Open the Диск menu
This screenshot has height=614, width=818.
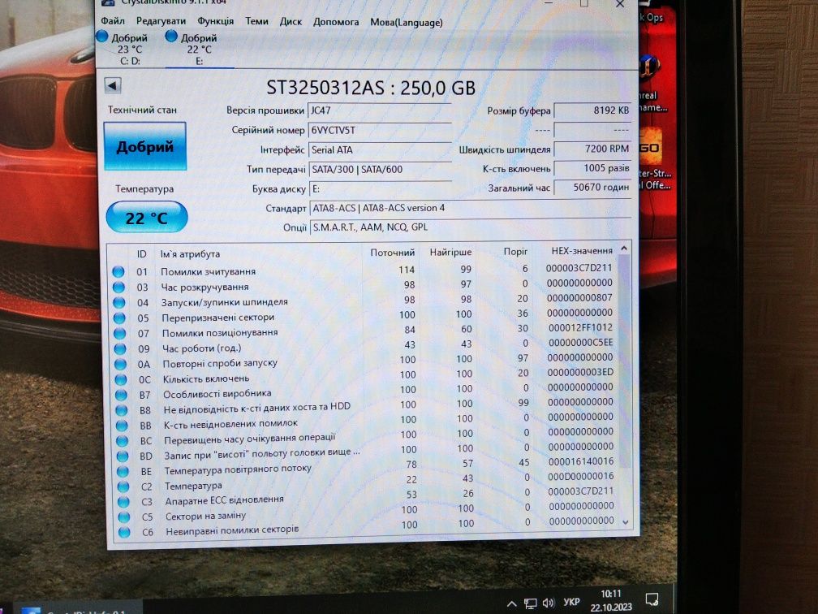tap(291, 22)
